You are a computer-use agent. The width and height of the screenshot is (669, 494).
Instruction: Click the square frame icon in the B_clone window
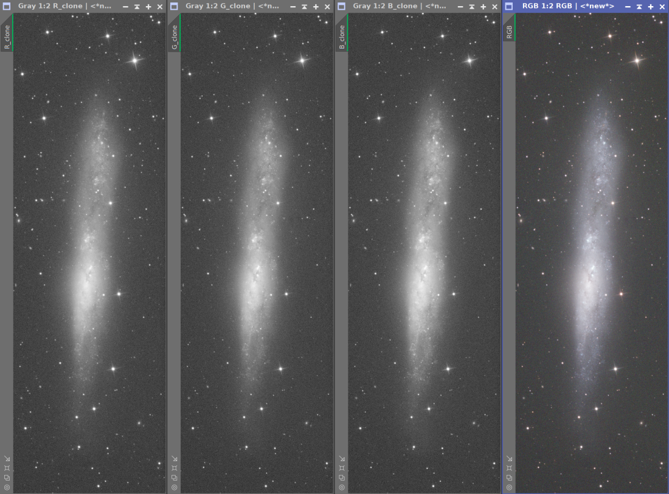342,468
